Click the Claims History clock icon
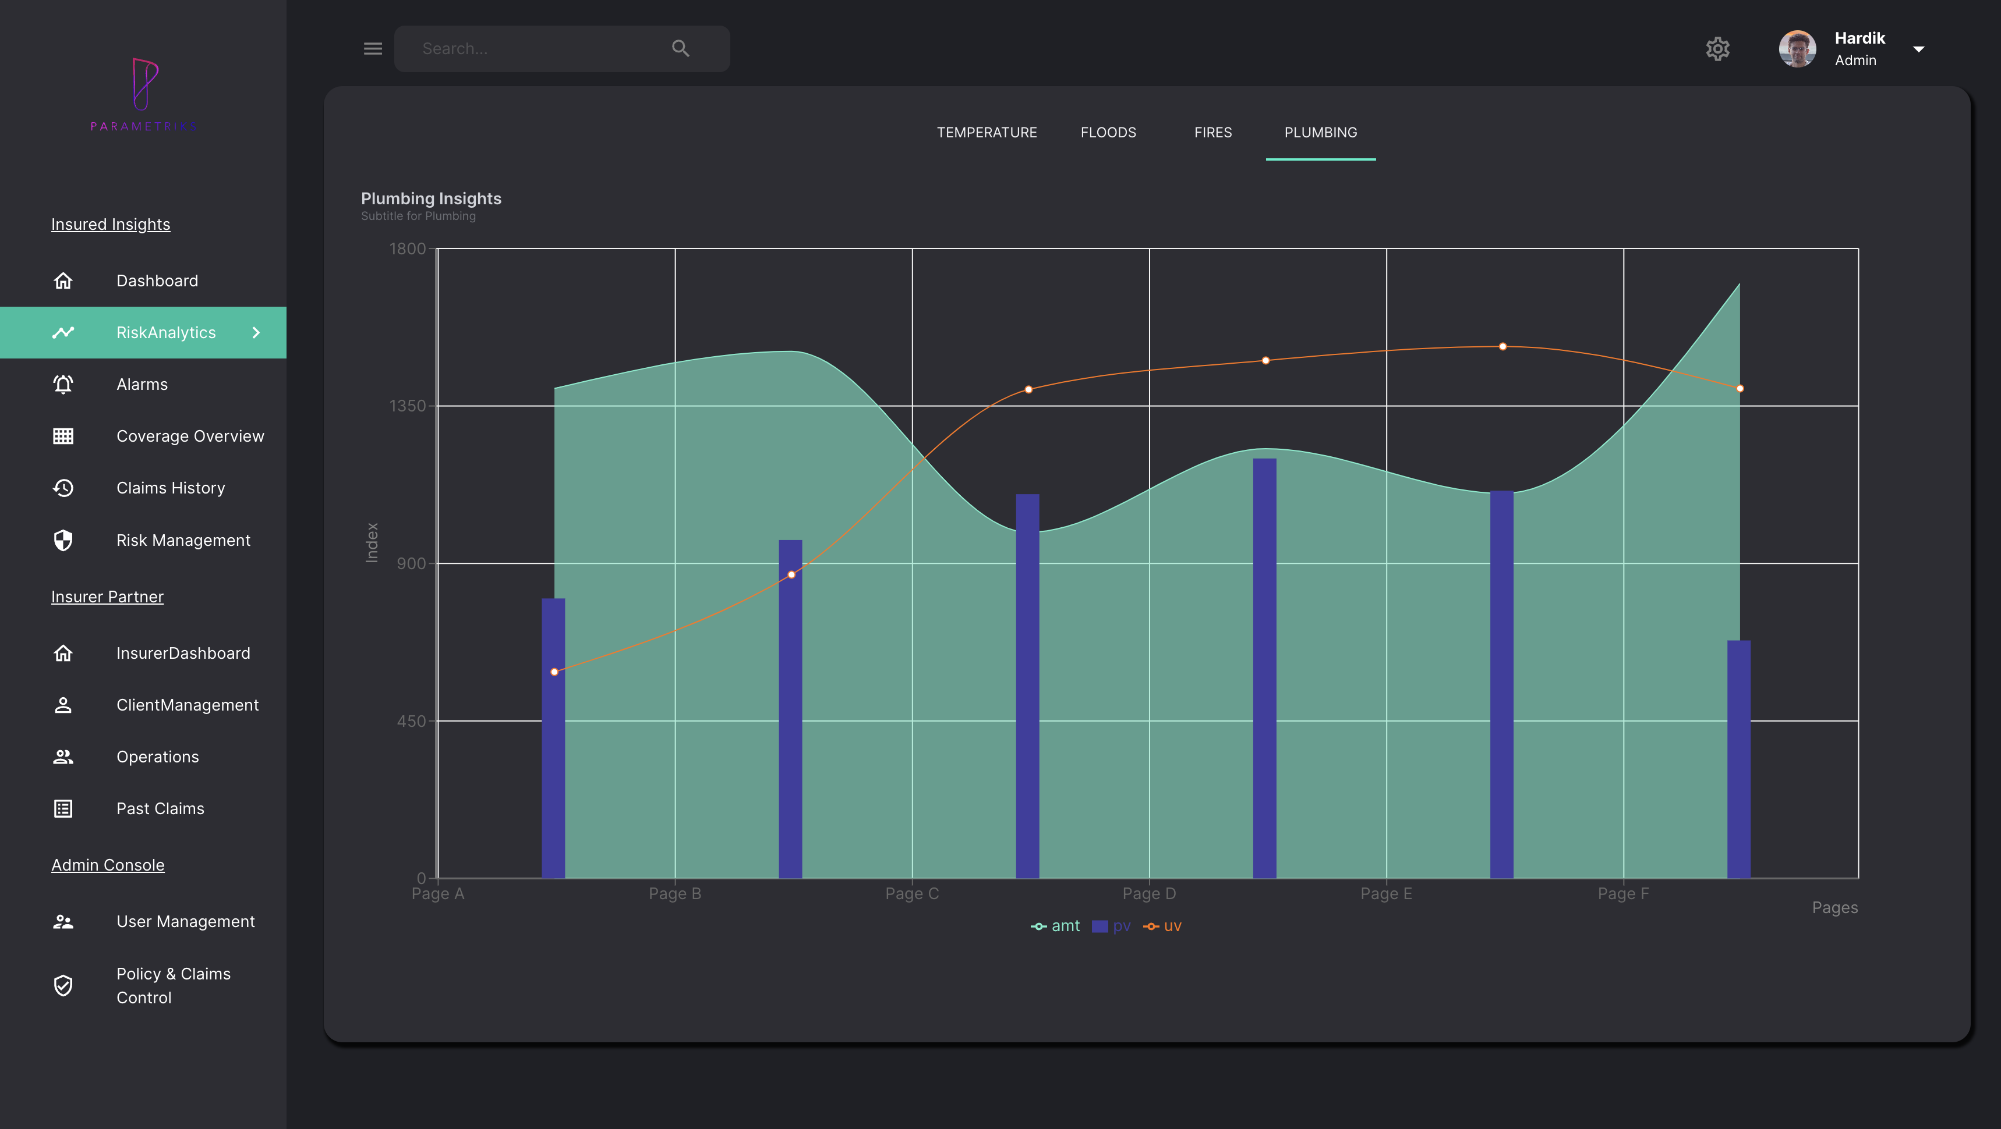The width and height of the screenshot is (2001, 1129). pos(63,488)
